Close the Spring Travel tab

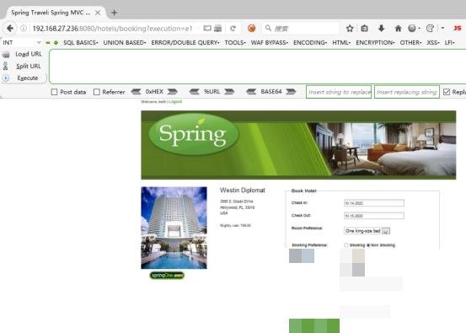98,13
